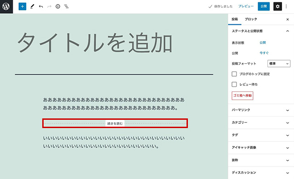Click the blue 公開 publish button

(x=264, y=6)
